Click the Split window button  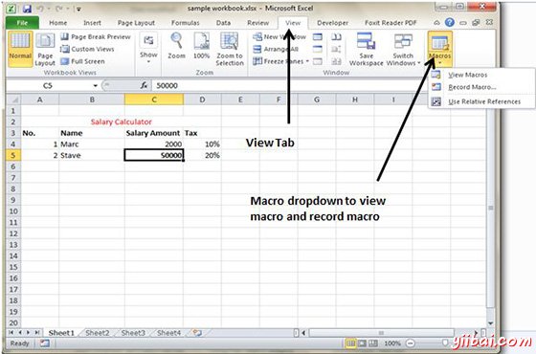tap(318, 37)
